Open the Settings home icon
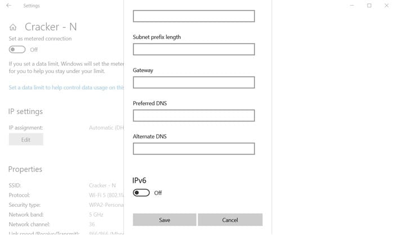The image size is (394, 235). click(13, 27)
